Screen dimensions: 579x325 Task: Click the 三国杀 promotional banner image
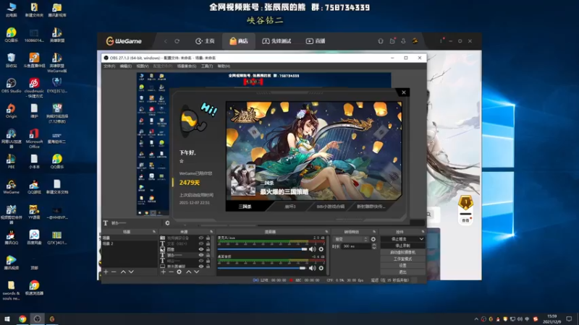pos(313,151)
